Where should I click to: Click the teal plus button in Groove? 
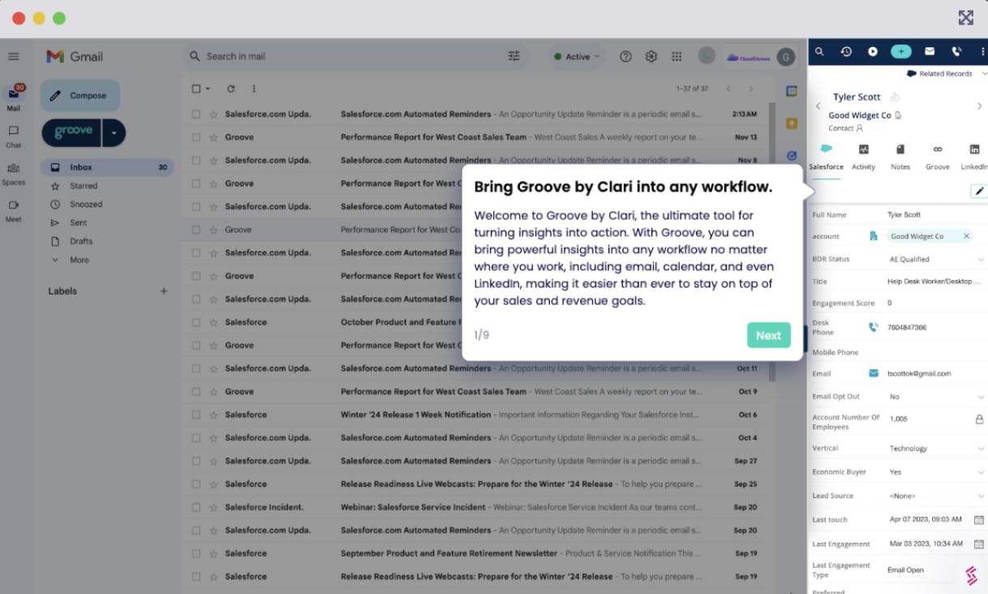coord(901,51)
